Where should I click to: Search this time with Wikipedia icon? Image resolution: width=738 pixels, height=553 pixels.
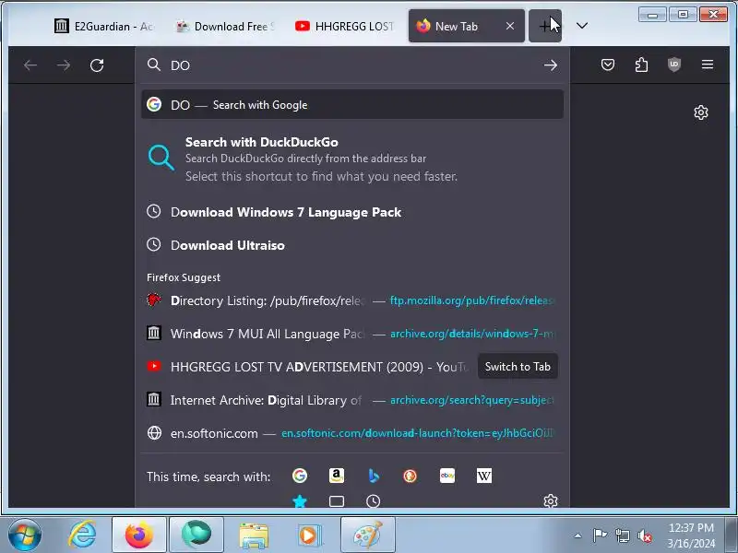tap(483, 476)
